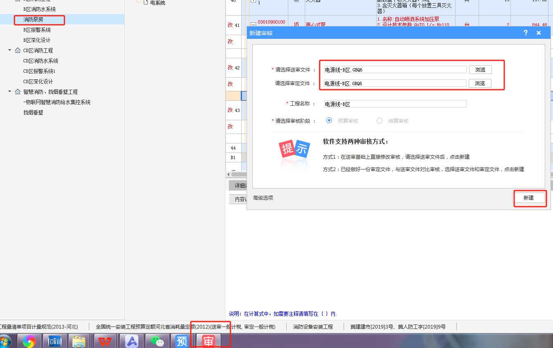Image resolution: width=553 pixels, height=348 pixels.
Task: Click 浏览 beside the 审定文件 field
Action: tap(480, 83)
